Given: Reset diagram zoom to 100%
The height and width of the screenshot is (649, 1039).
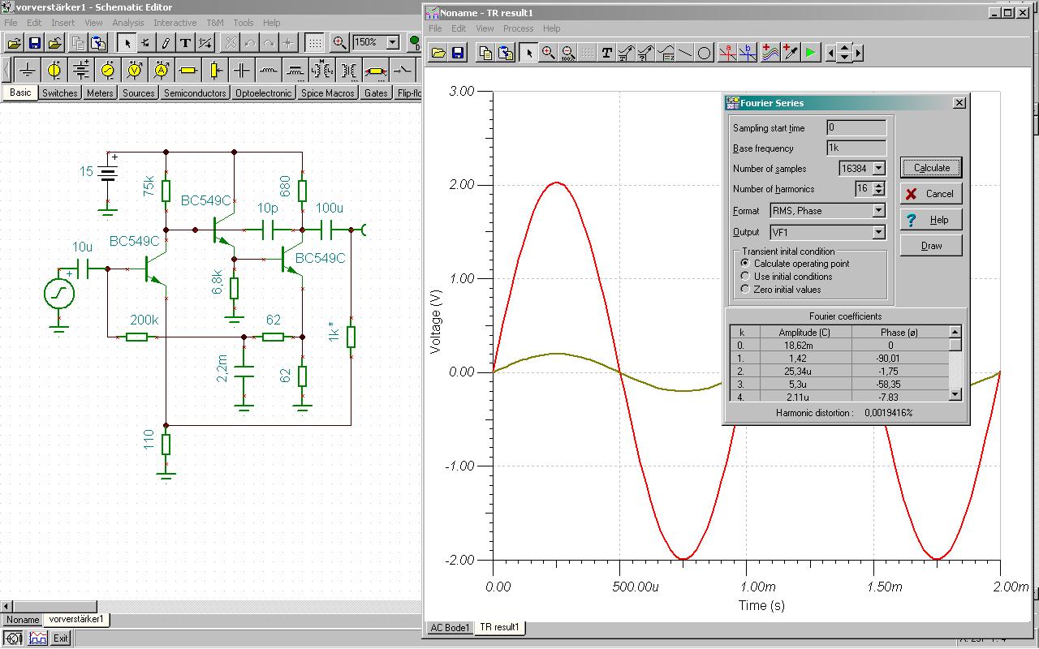Looking at the screenshot, I should point(568,54).
